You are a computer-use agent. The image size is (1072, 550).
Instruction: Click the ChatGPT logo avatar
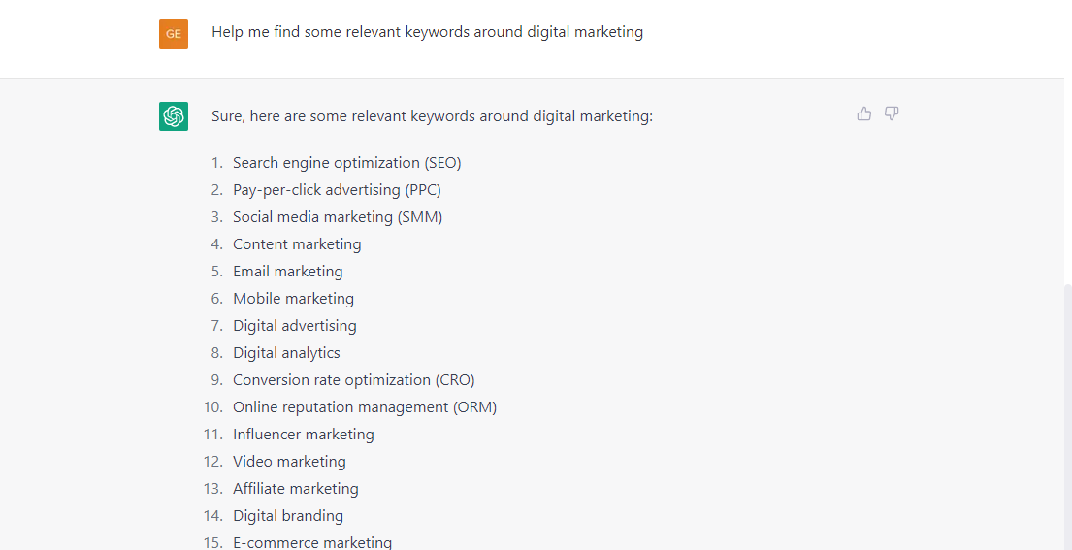[174, 116]
